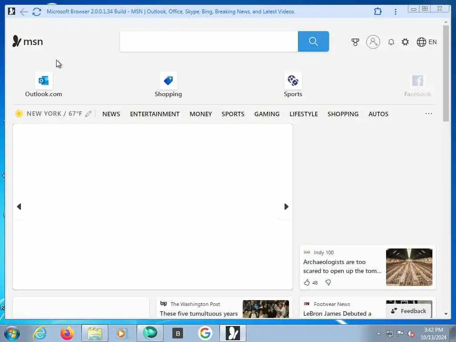Open Outlook.com shortcut tile
Image resolution: width=456 pixels, height=342 pixels.
(x=43, y=85)
